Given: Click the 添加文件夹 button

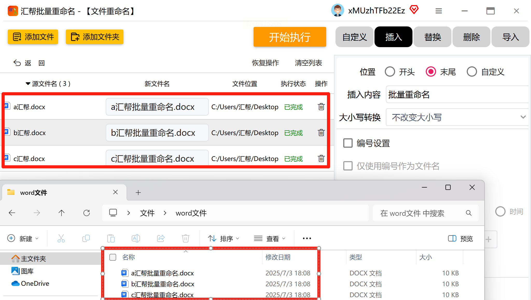Looking at the screenshot, I should click(95, 37).
